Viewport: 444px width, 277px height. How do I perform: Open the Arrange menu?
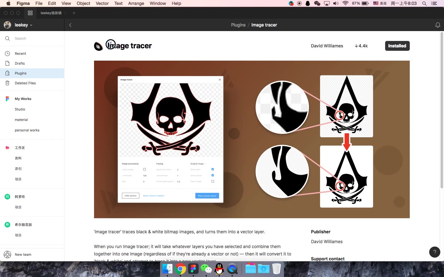136,3
